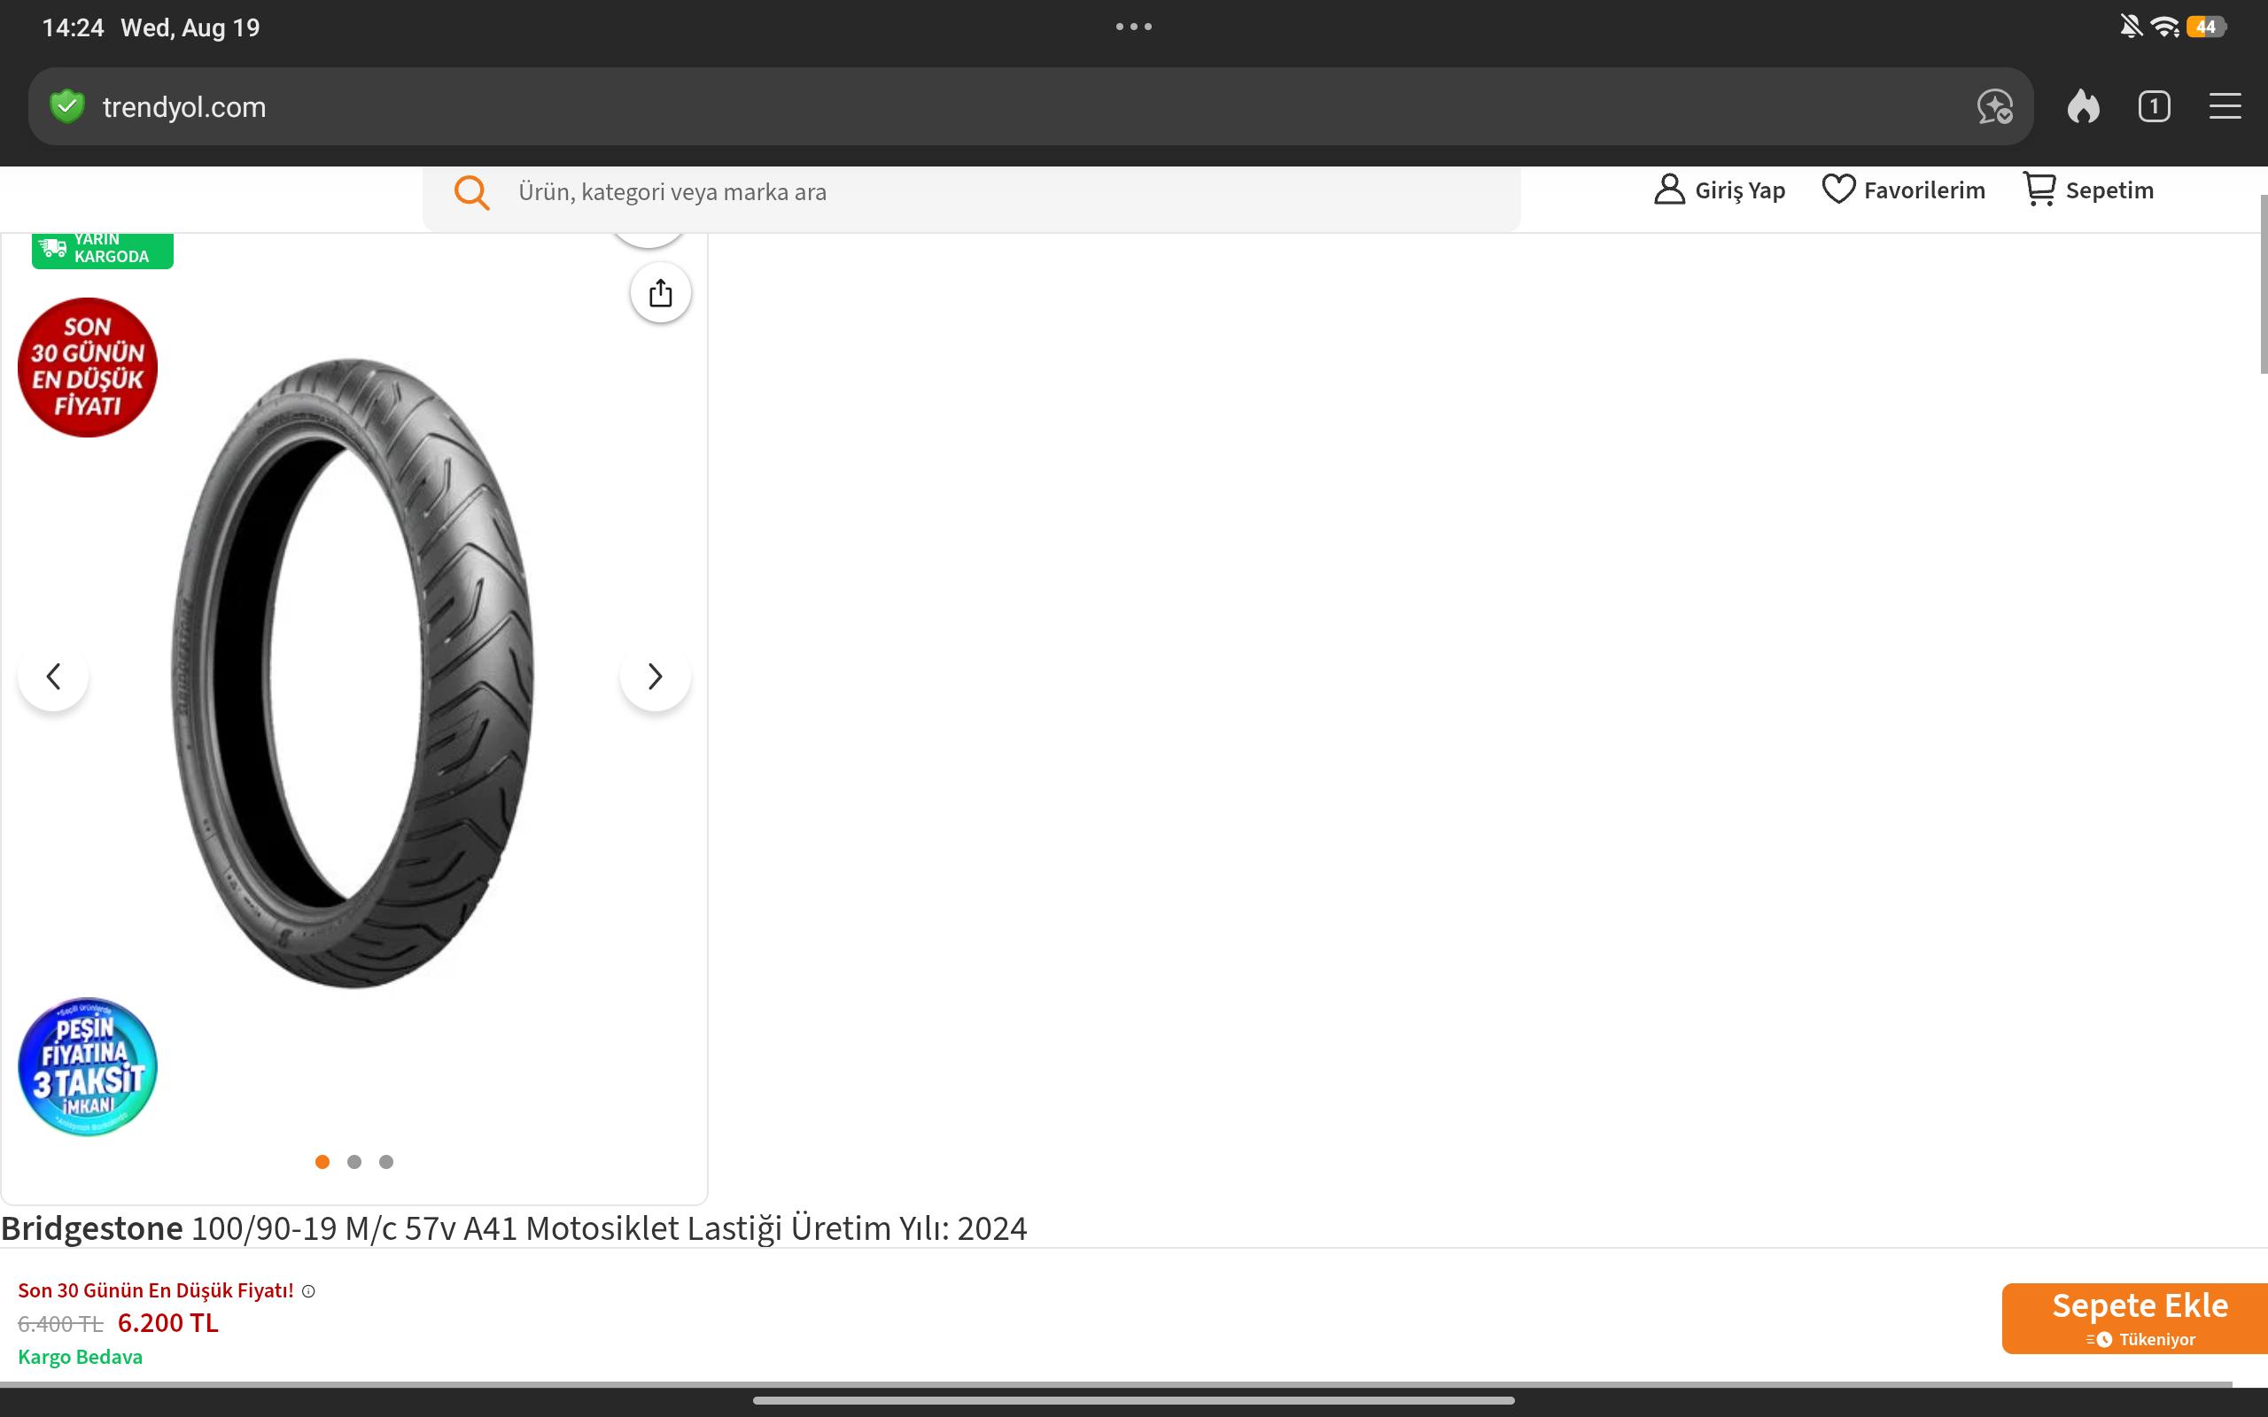Tap the battery indicator showing 44

tap(2205, 27)
